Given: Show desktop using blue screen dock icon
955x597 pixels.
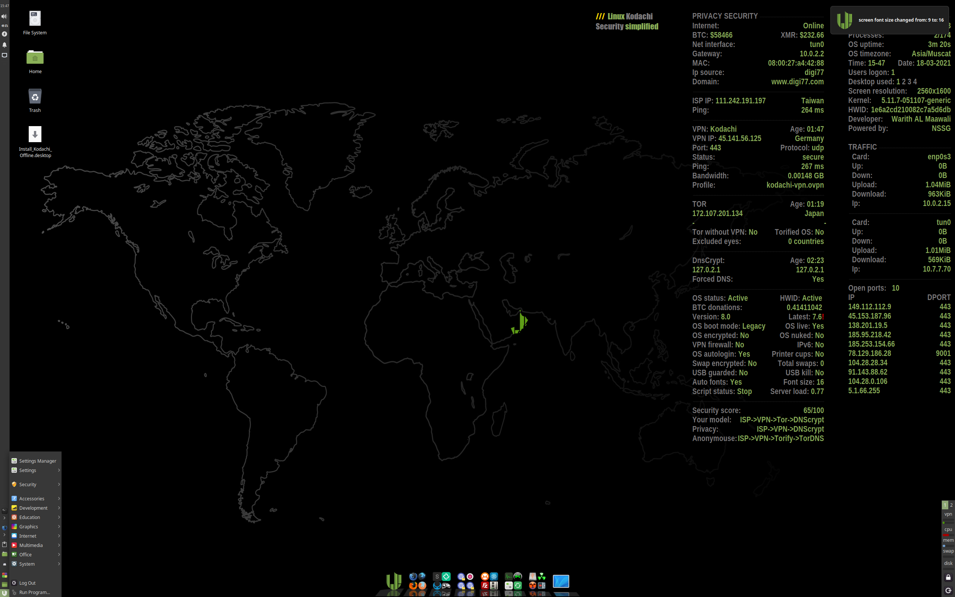Looking at the screenshot, I should pos(561,582).
